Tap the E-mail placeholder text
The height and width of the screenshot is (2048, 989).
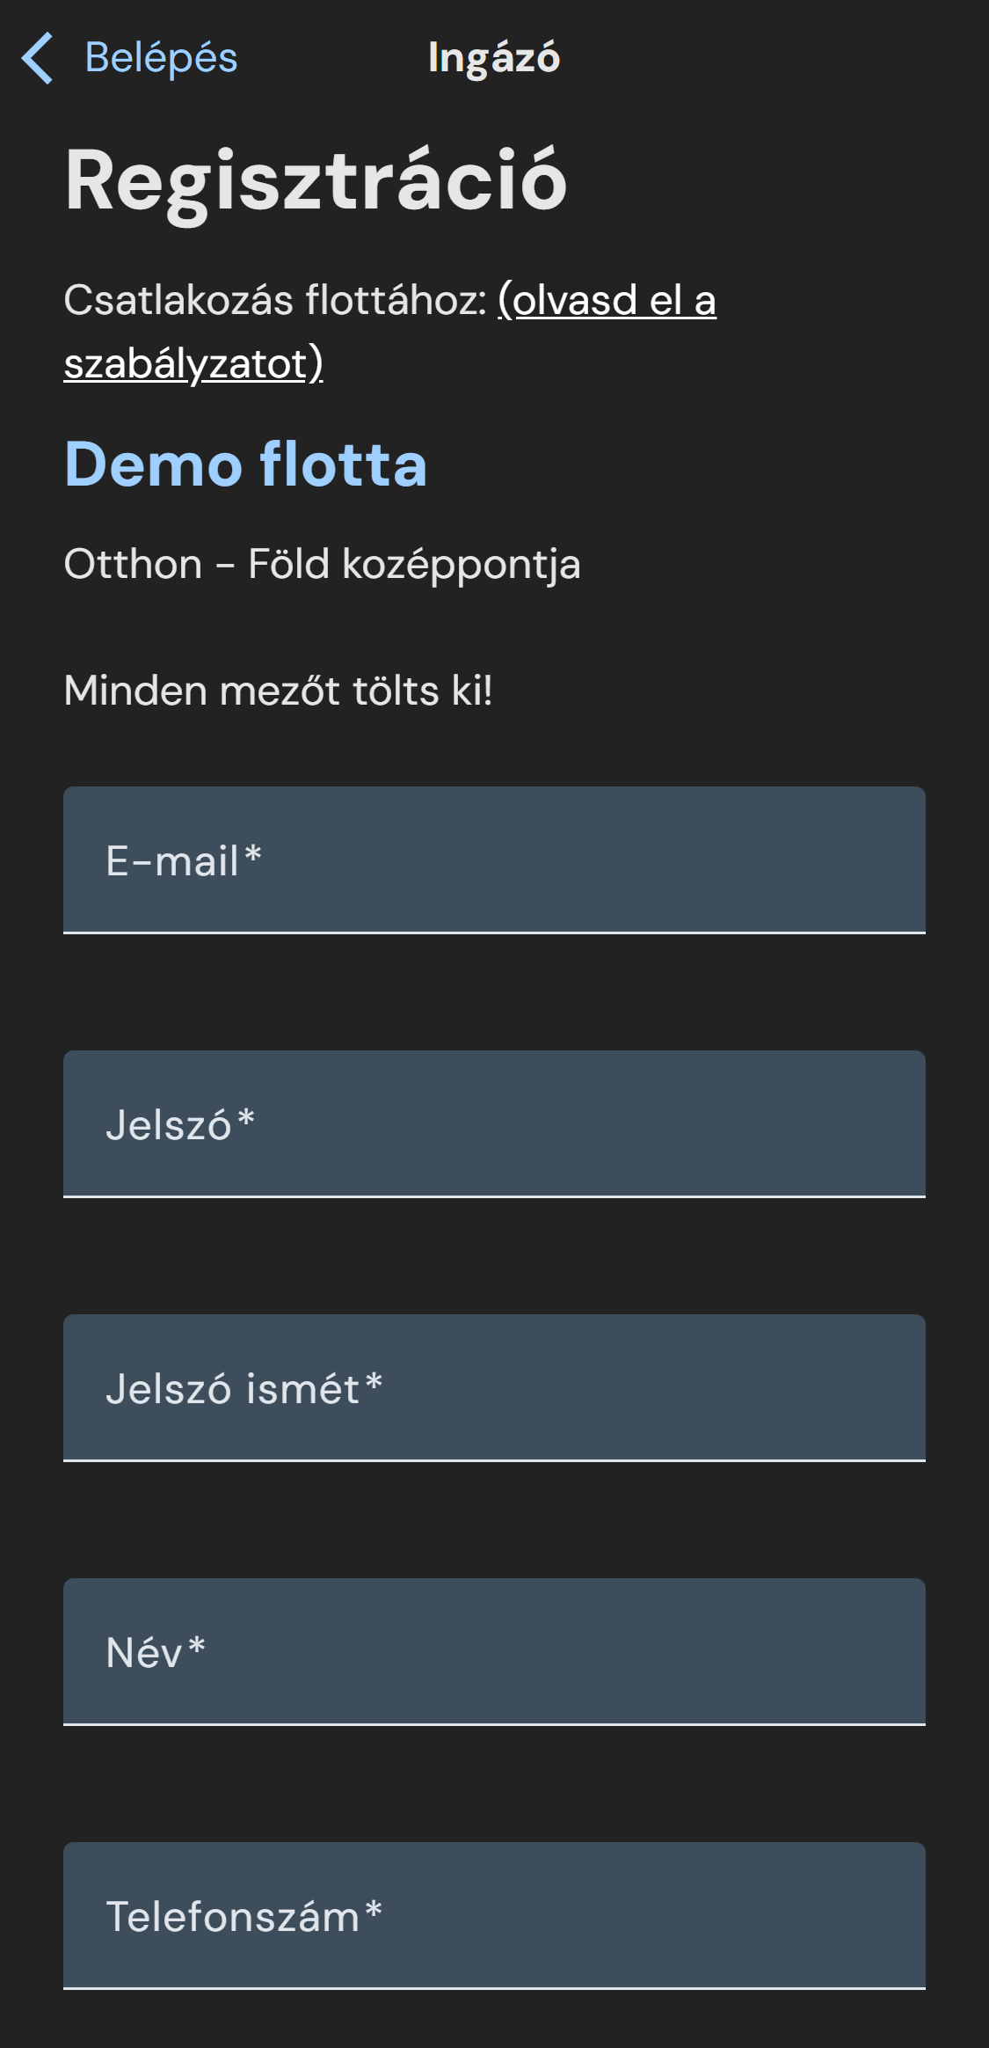coord(172,861)
